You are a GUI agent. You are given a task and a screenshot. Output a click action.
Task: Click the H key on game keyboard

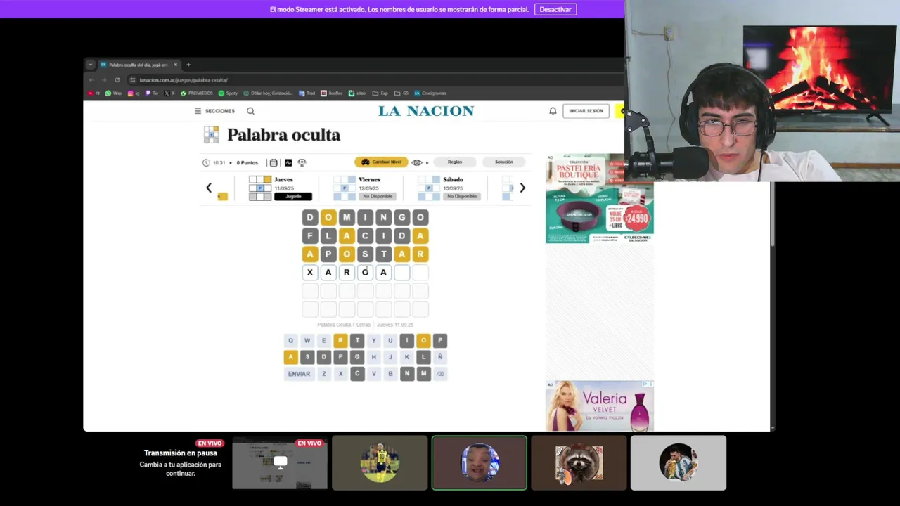coord(373,357)
